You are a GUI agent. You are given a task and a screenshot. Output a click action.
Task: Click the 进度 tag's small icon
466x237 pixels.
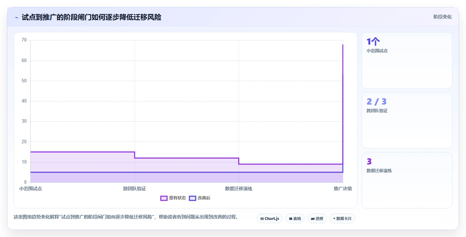(x=313, y=219)
